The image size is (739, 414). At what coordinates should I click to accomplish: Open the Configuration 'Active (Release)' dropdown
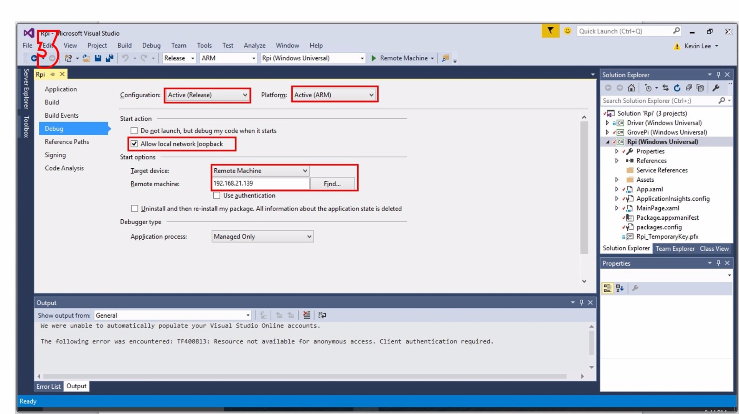click(208, 95)
